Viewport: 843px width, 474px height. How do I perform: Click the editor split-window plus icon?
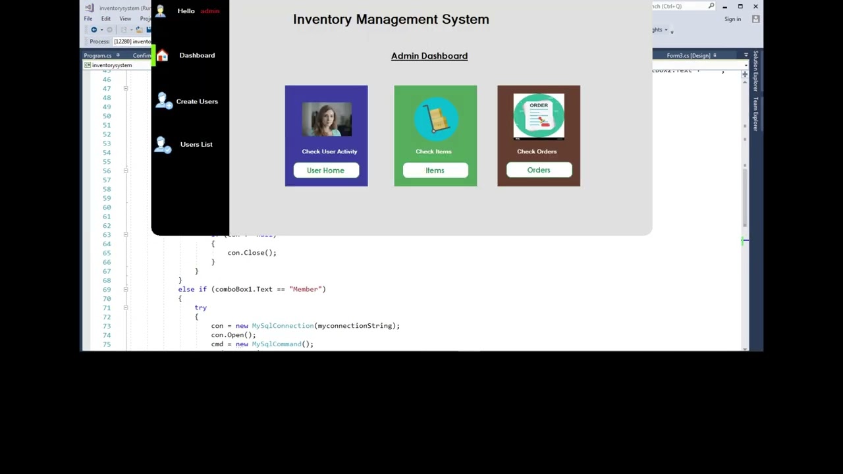tap(745, 74)
